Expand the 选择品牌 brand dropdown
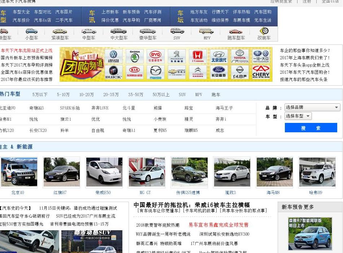This screenshot has height=253, width=343. coord(312,107)
